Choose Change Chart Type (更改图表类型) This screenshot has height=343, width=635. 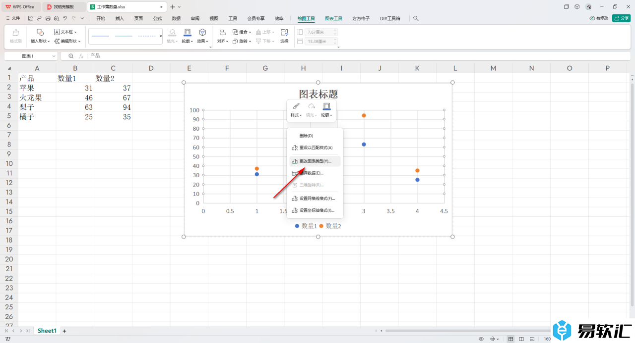(x=315, y=161)
